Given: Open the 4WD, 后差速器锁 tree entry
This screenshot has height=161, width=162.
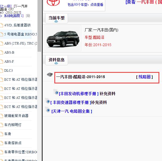Looking at the screenshot, I should (17, 25).
